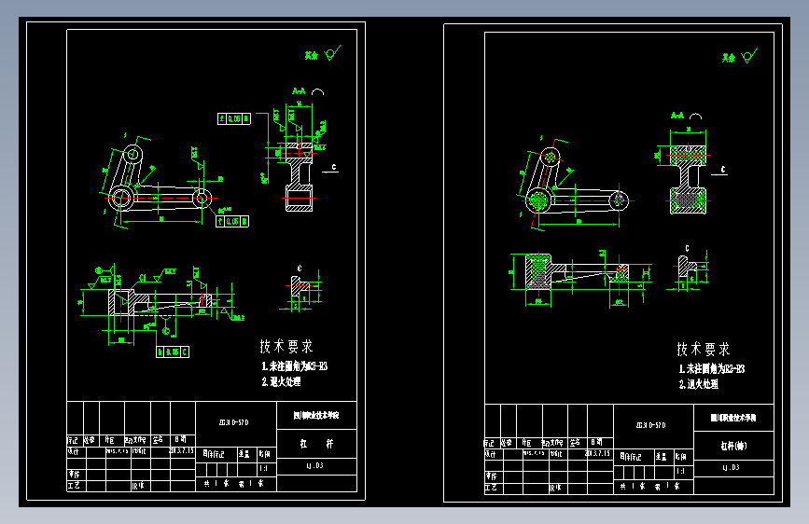Click the C arrow marker beside right A-A section
The height and width of the screenshot is (524, 809).
(x=719, y=171)
